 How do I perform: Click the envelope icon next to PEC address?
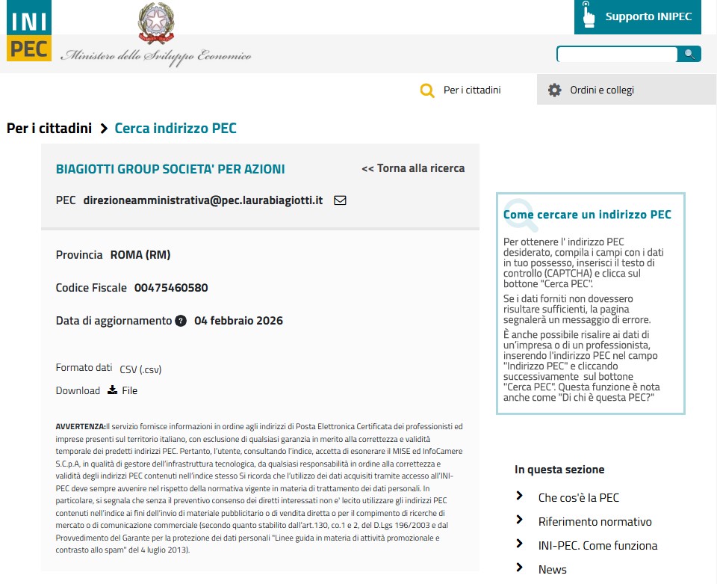(340, 200)
